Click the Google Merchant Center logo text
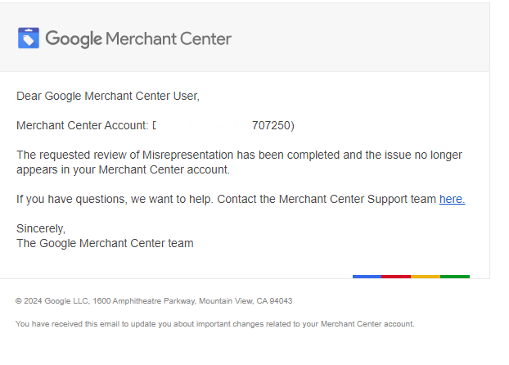 (138, 39)
